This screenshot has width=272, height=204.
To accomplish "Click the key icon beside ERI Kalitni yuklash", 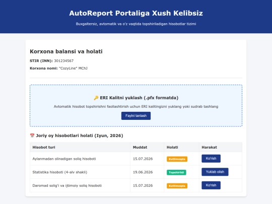I will pyautogui.click(x=96, y=98).
